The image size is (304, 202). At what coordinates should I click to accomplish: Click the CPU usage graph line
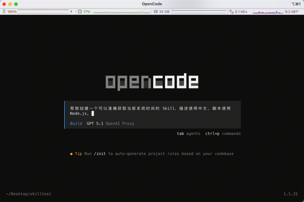coord(122,12)
